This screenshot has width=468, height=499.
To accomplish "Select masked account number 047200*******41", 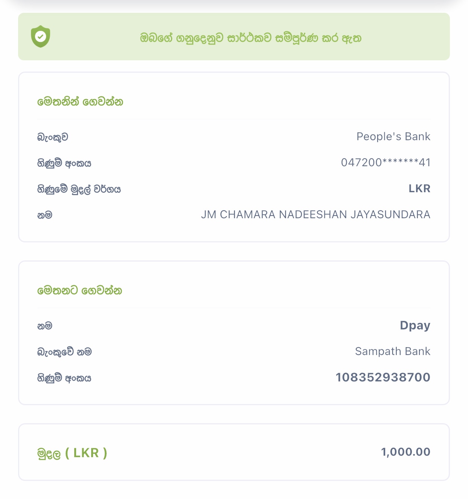I will coord(385,162).
